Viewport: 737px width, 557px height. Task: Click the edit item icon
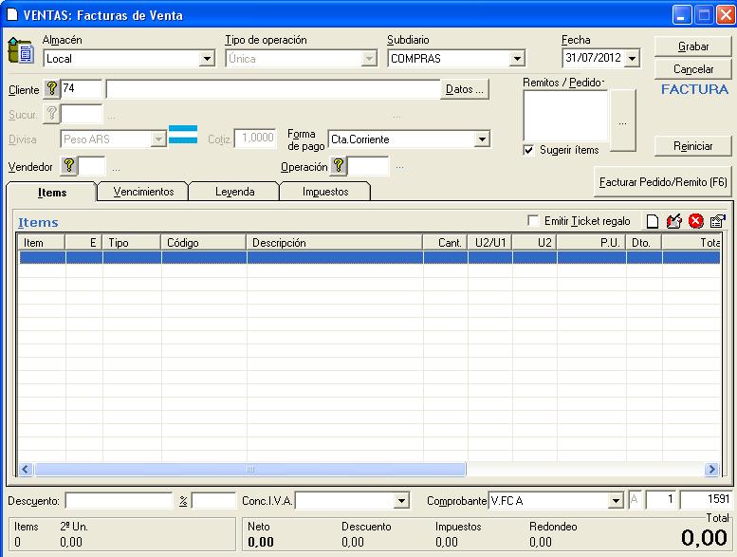(x=674, y=221)
